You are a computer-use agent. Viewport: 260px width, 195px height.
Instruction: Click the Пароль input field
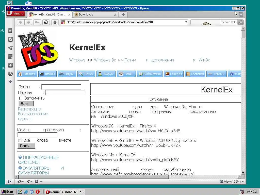[x=65, y=92]
